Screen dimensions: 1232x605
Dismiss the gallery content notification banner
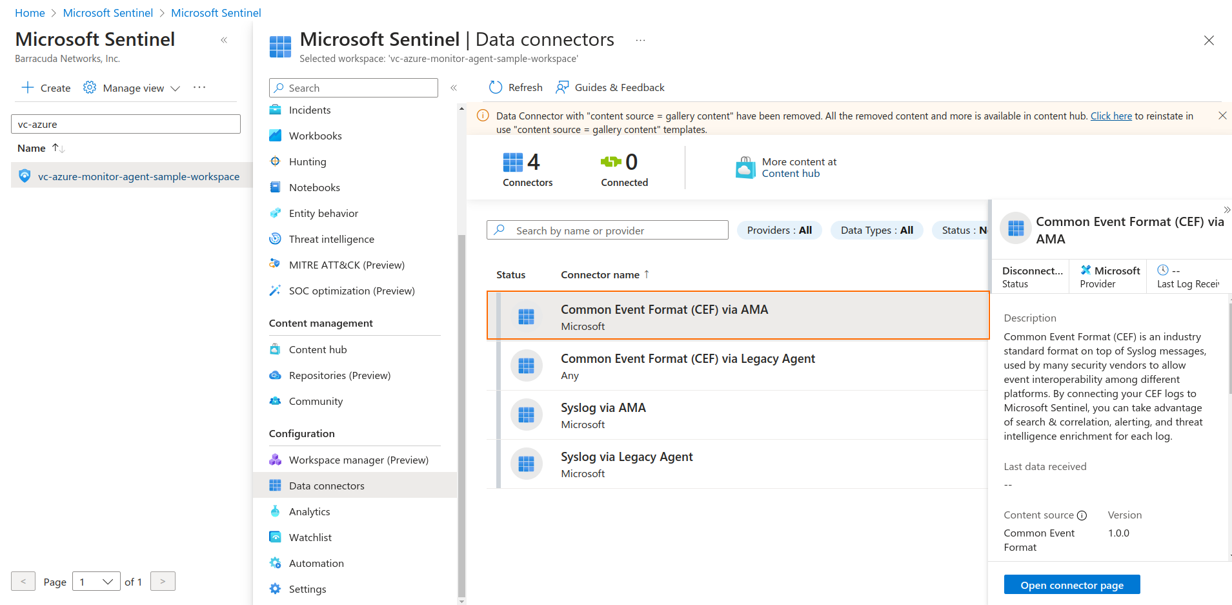[x=1222, y=116]
